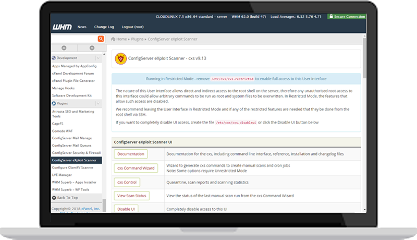Expand all sidebar sections with down arrow icon
Screen dimensions: 417x240
point(92,48)
